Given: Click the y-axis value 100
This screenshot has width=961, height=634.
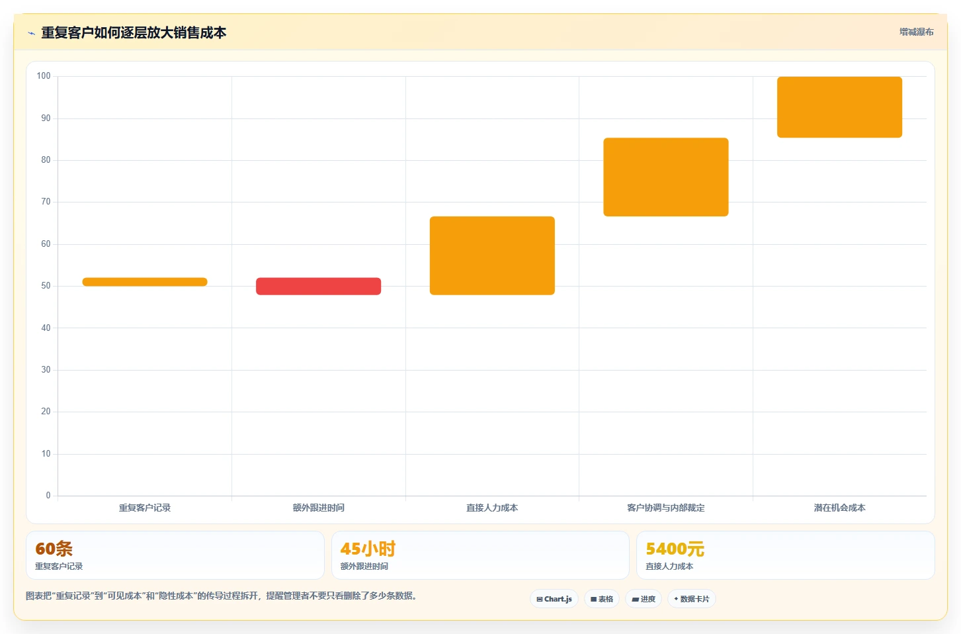Looking at the screenshot, I should tap(44, 76).
